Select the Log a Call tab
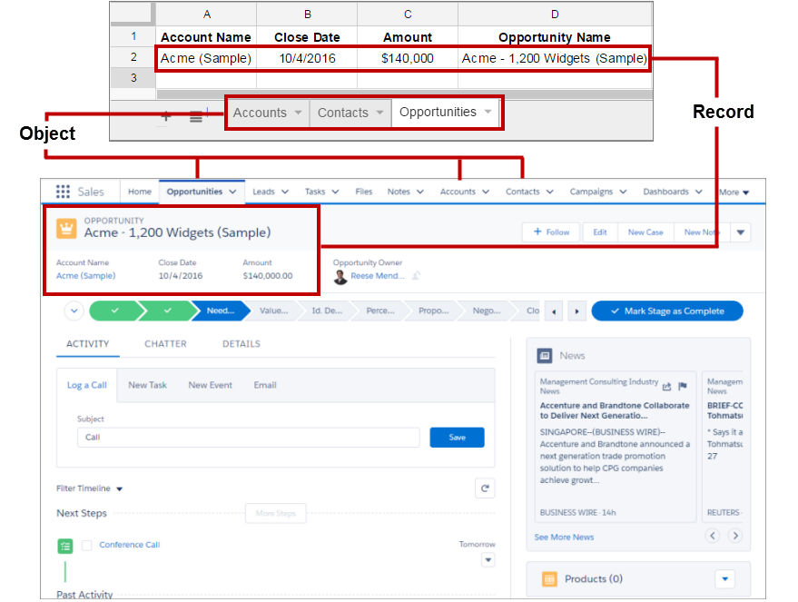 pos(87,385)
